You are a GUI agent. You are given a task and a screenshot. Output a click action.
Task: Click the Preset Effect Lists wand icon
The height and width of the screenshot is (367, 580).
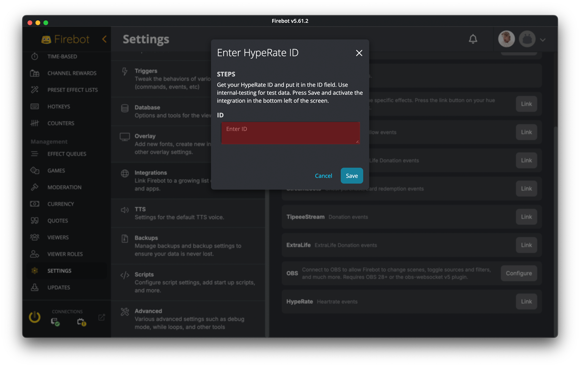pos(35,90)
